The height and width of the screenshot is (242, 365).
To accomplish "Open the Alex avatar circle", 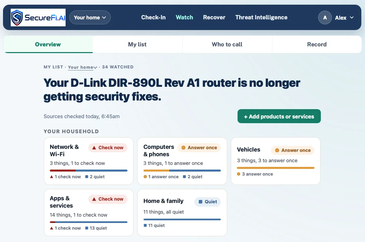I will (x=325, y=17).
